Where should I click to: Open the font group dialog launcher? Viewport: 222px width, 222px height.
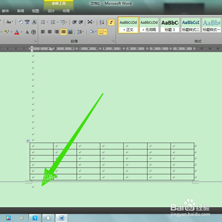(35, 41)
